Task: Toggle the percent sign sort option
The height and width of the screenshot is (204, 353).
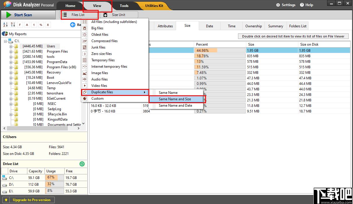Action: coord(41,25)
